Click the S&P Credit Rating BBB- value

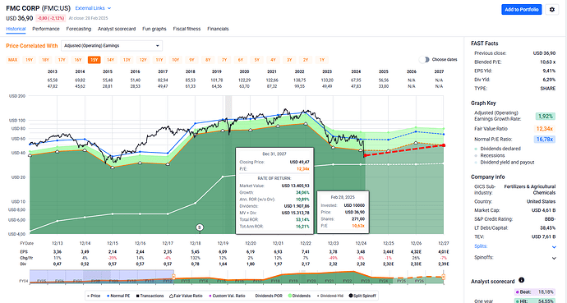click(550, 219)
